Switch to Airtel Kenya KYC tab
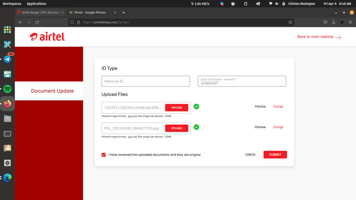The image size is (356, 200). pyautogui.click(x=41, y=12)
